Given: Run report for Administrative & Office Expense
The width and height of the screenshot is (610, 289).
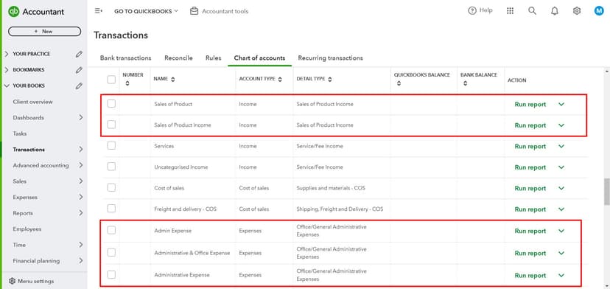Looking at the screenshot, I should (530, 253).
